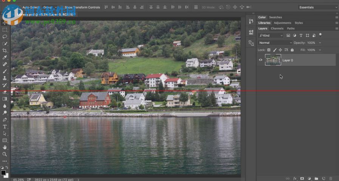Image resolution: width=339 pixels, height=181 pixels.
Task: Select the Brush tool
Action: point(5,71)
